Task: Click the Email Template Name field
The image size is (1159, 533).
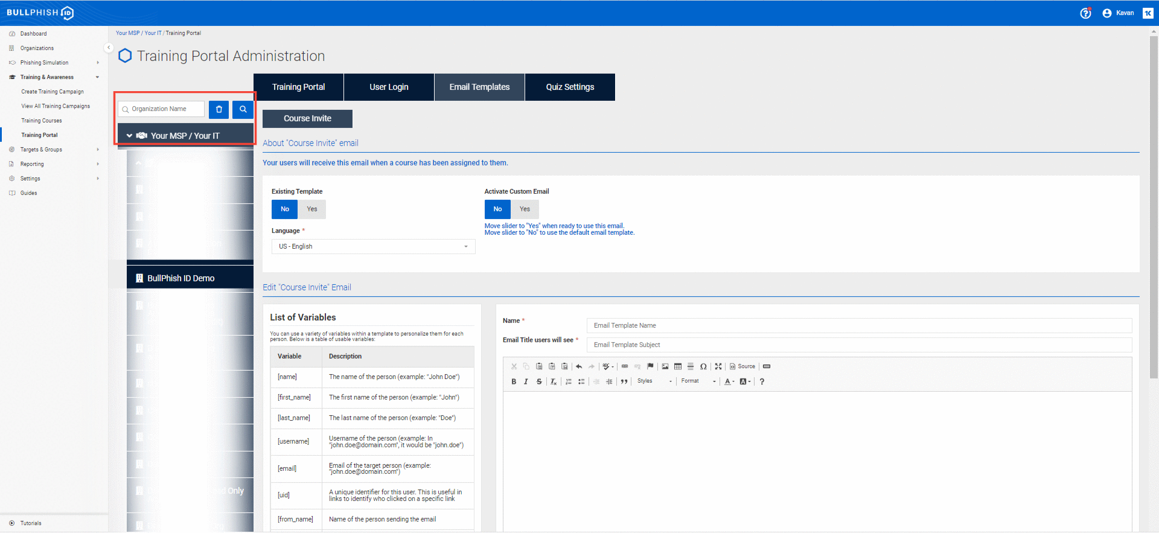Action: tap(858, 326)
